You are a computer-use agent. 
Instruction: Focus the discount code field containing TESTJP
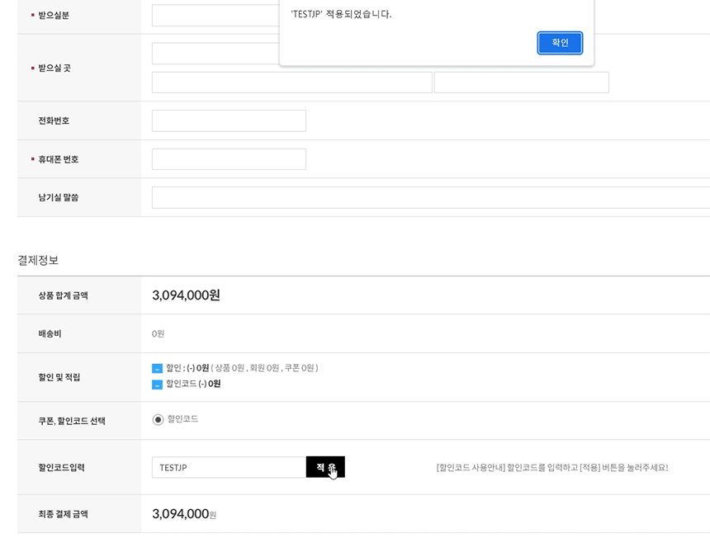click(229, 468)
